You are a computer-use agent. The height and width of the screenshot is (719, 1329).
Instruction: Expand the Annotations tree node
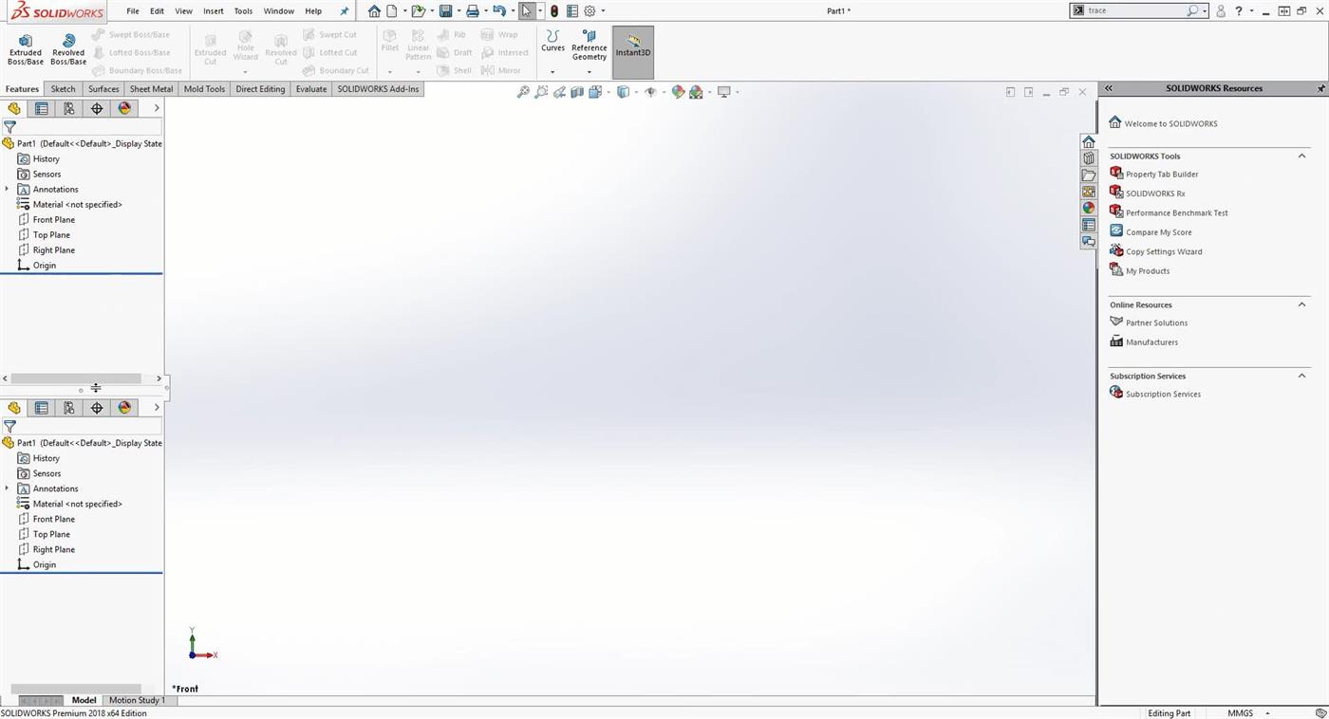(7, 189)
